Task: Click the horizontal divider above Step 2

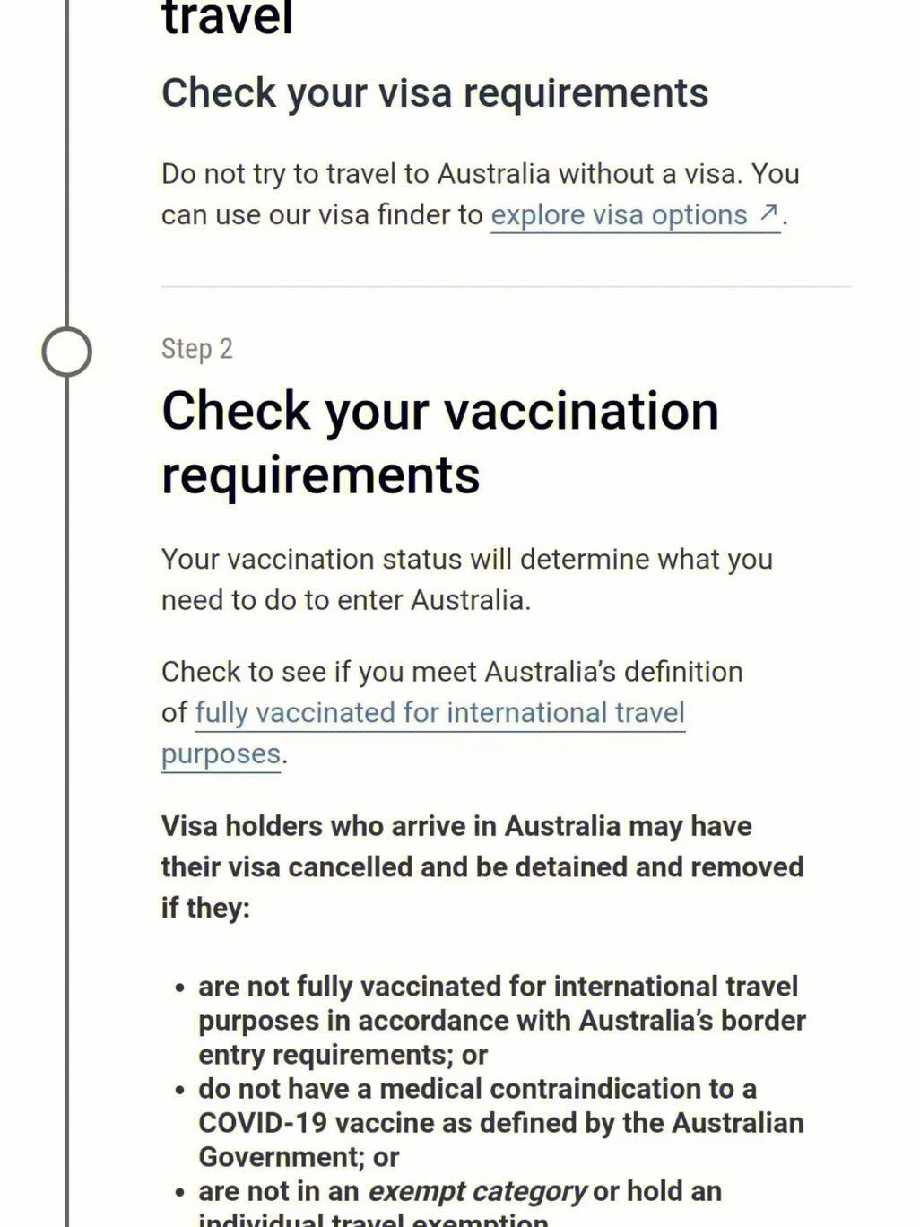Action: click(x=506, y=287)
